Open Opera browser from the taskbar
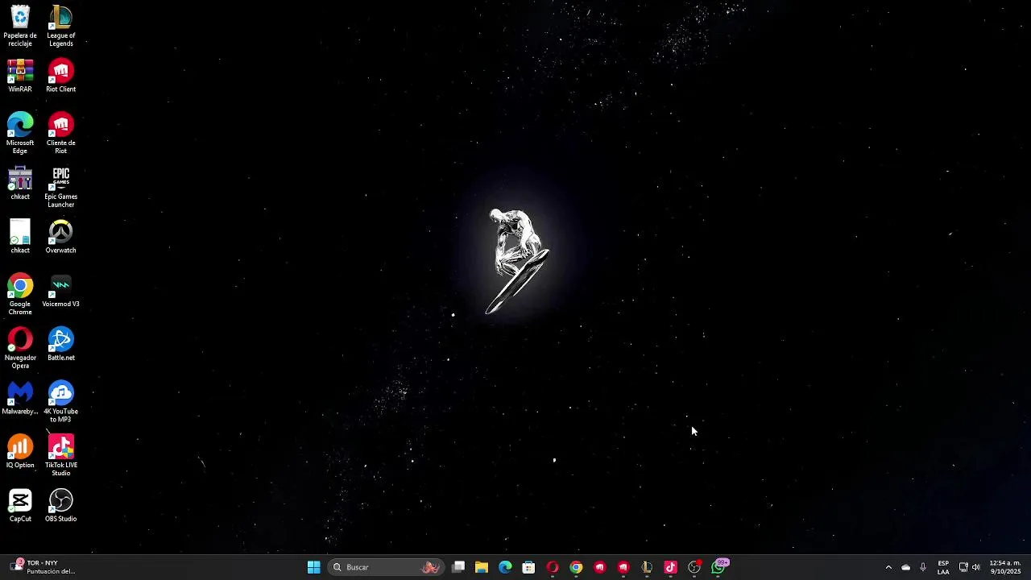The image size is (1031, 580). 553,567
